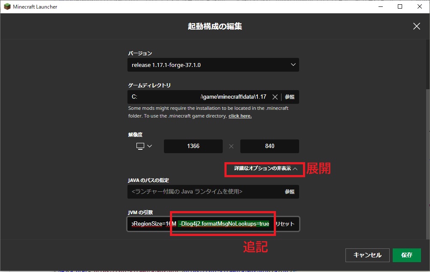Open the resolution preset monitor dropdown
The height and width of the screenshot is (272, 430).
point(144,146)
